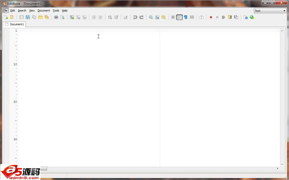Click the single yellow folder close icon

point(40,17)
